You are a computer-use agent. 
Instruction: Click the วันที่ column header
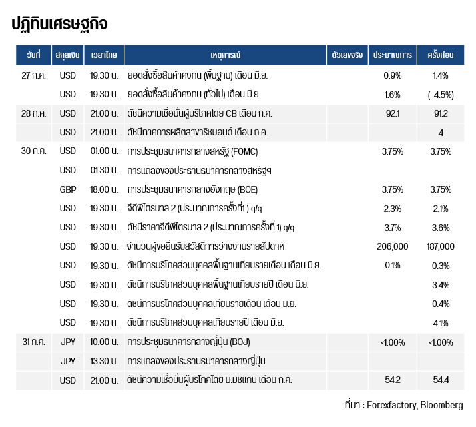33,55
